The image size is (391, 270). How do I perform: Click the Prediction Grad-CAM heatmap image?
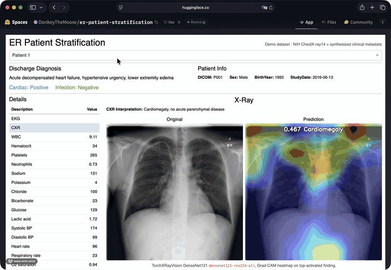(x=313, y=192)
